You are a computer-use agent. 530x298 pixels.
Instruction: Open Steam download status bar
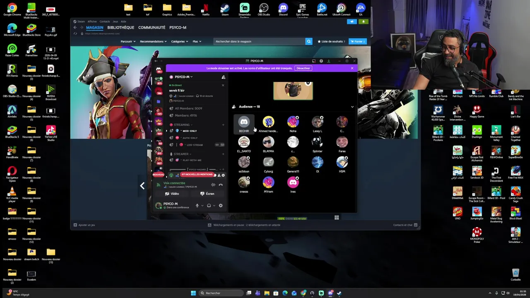coord(244,225)
